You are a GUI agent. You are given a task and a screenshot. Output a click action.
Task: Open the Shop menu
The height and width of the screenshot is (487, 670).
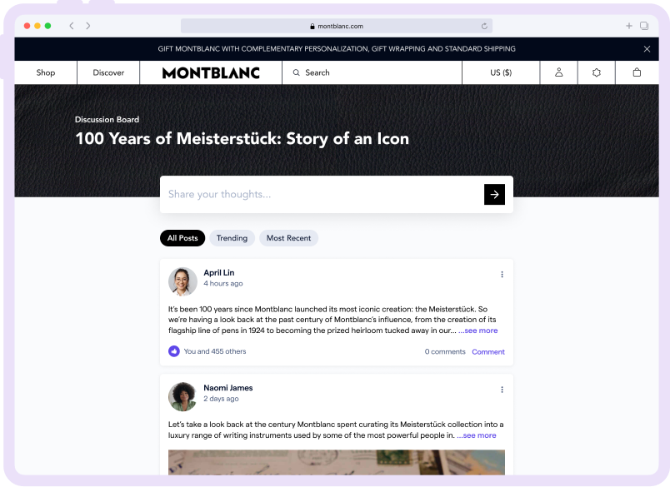[x=46, y=72]
